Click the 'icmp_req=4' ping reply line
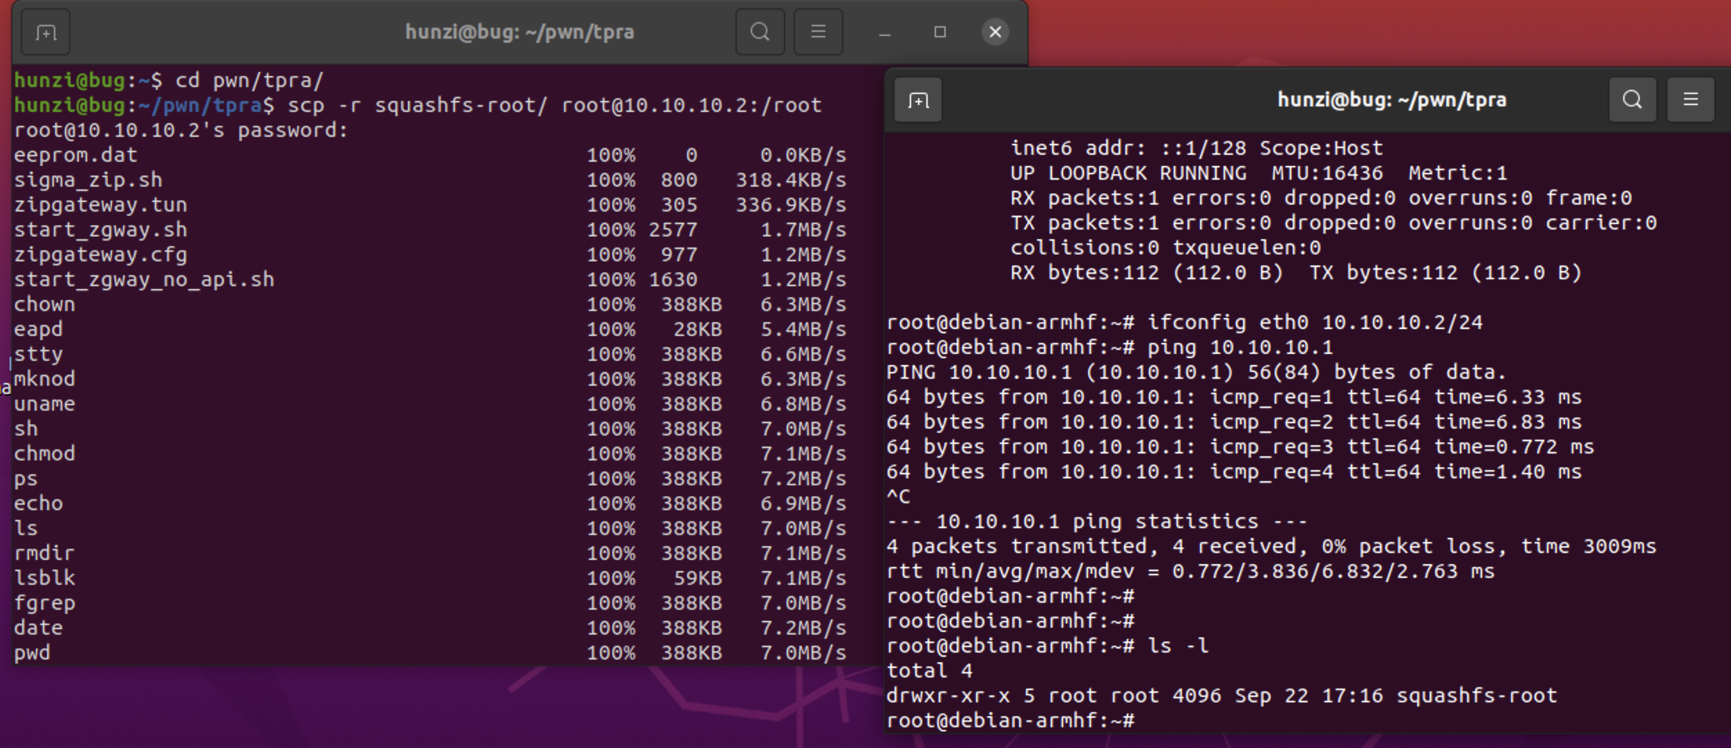This screenshot has height=748, width=1731. click(1234, 471)
